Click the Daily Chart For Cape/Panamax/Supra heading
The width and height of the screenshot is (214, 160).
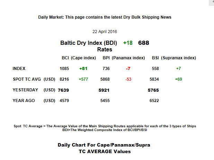104,145
